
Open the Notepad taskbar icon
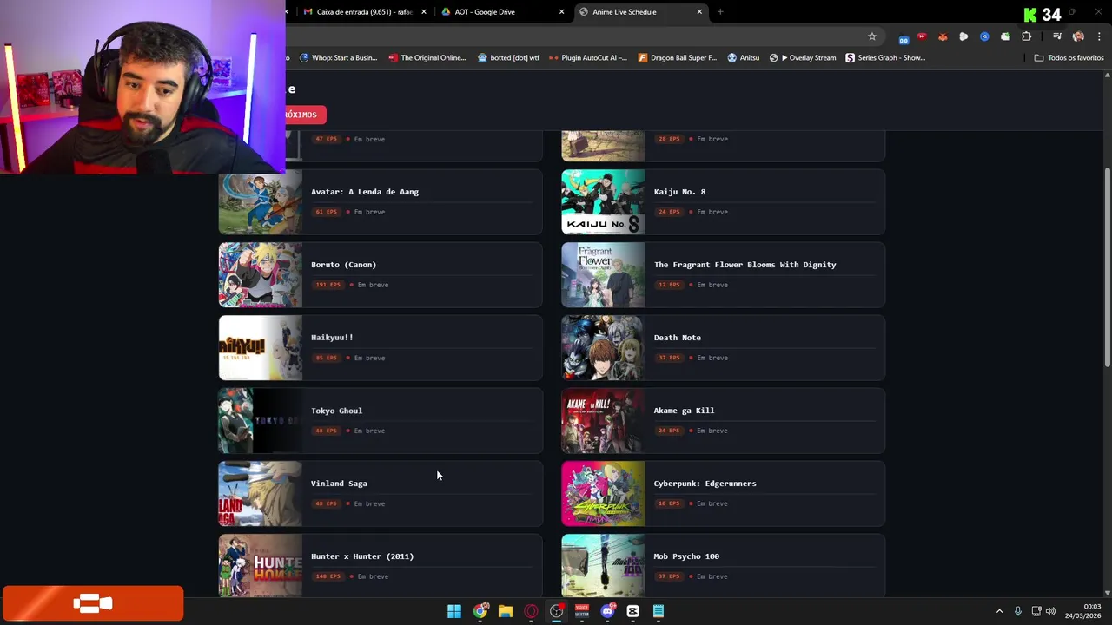click(x=659, y=611)
